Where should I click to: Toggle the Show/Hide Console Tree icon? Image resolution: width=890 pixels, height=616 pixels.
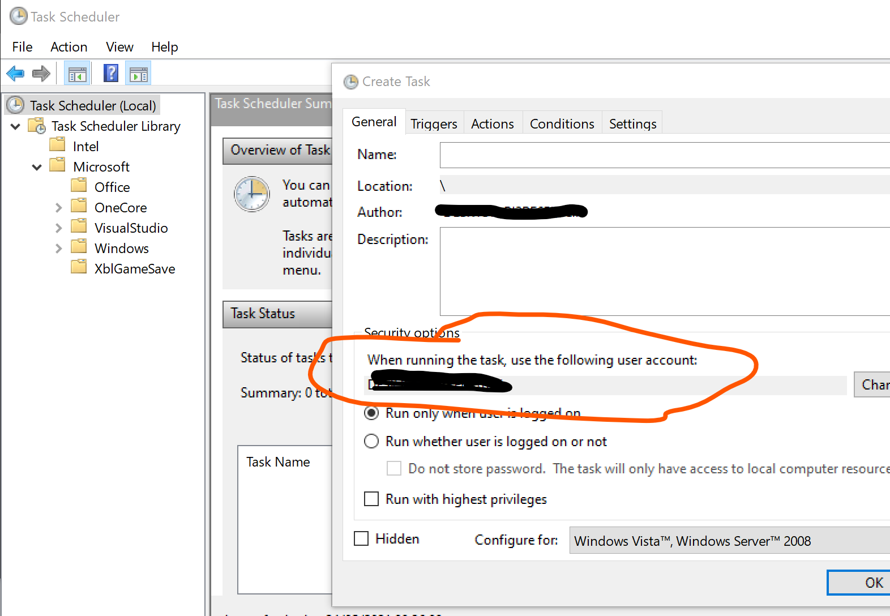pyautogui.click(x=77, y=74)
